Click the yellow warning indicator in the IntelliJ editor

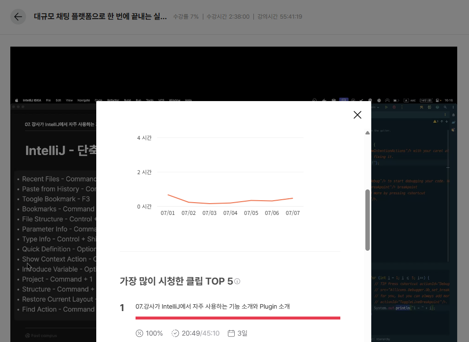pos(436,121)
